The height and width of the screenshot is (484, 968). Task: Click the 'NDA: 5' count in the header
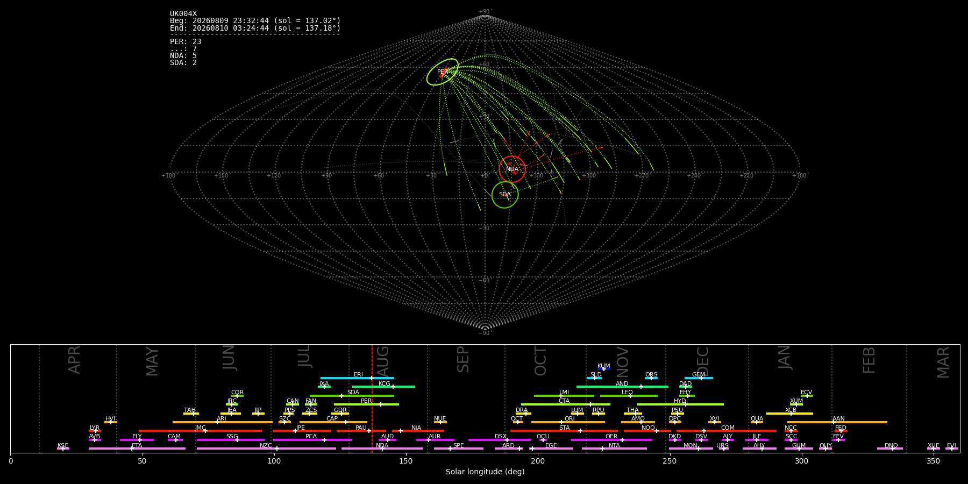tap(183, 56)
